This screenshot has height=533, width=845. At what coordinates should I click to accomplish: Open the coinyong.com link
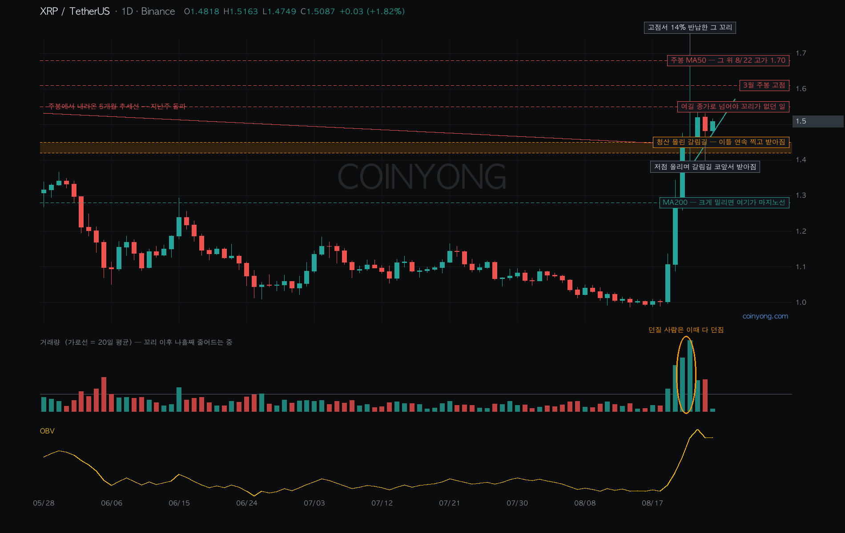(x=765, y=316)
